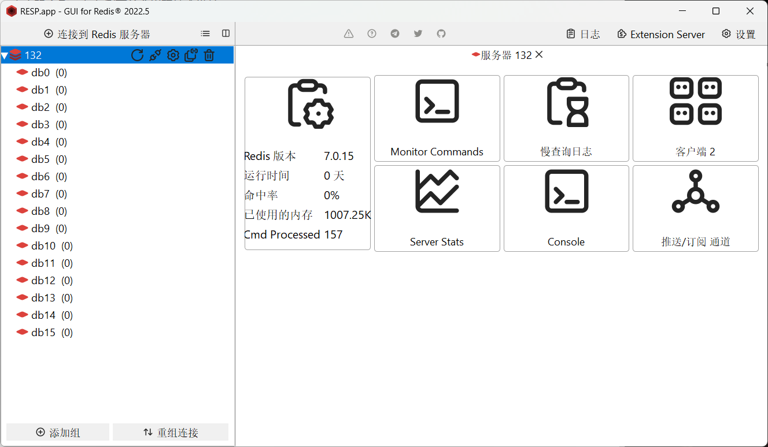
Task: Open the warning triangle report icon
Action: 349,33
